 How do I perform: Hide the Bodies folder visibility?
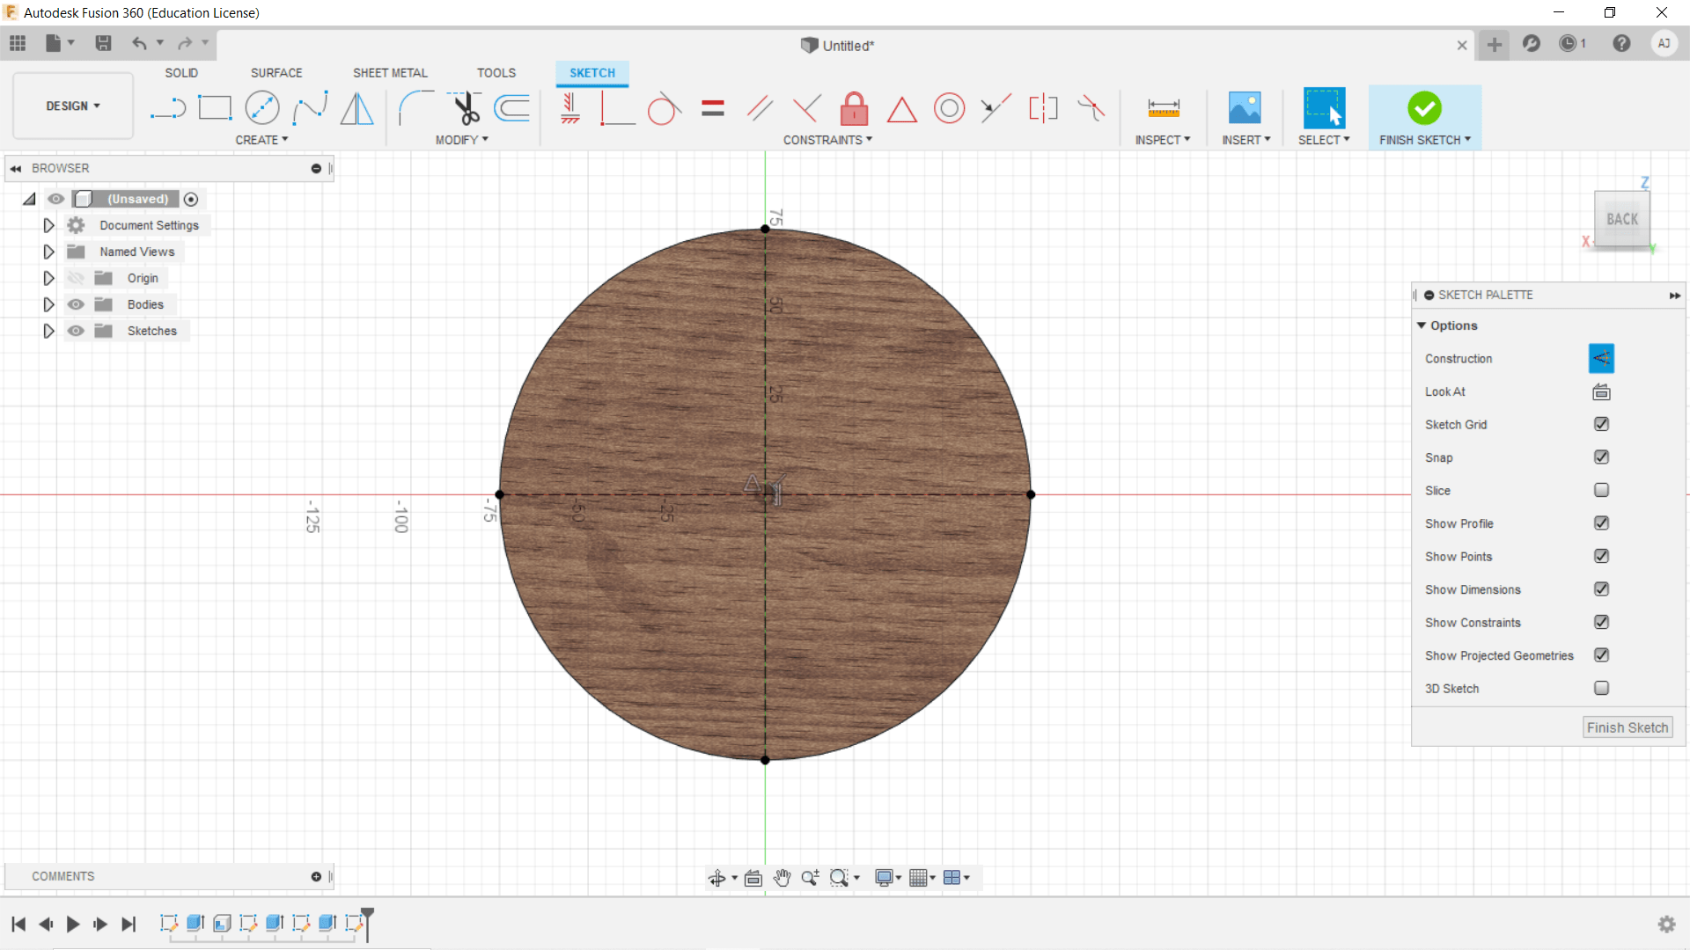click(x=77, y=304)
